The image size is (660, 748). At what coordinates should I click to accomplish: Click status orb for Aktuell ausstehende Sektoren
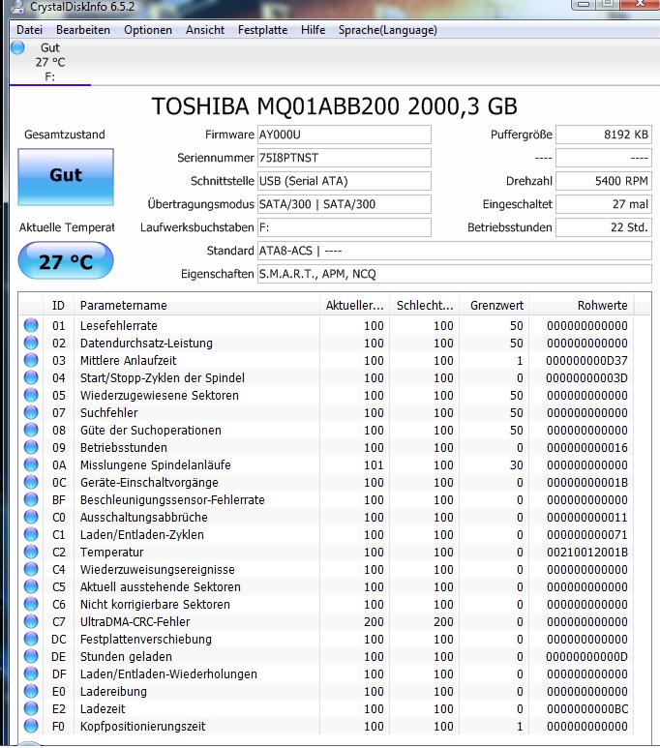tap(31, 586)
